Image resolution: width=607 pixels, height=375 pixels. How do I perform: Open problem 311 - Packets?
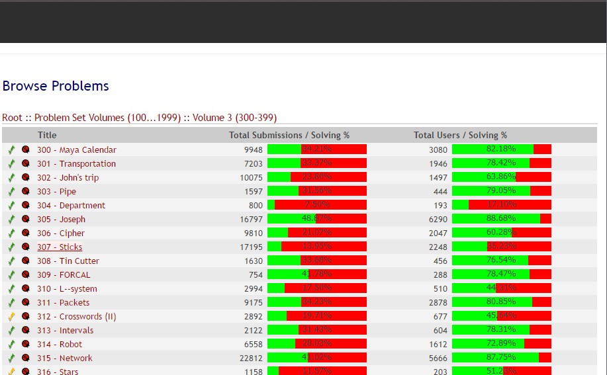tap(63, 303)
